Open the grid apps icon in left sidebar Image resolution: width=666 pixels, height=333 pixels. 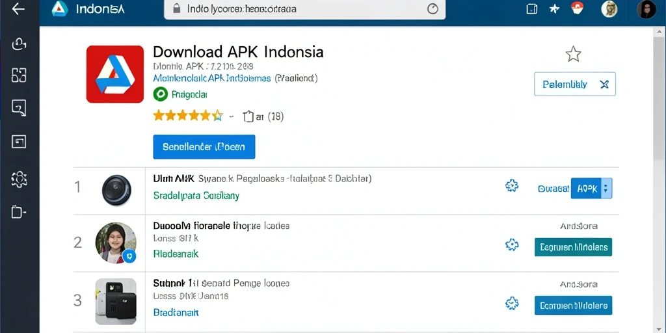19,75
